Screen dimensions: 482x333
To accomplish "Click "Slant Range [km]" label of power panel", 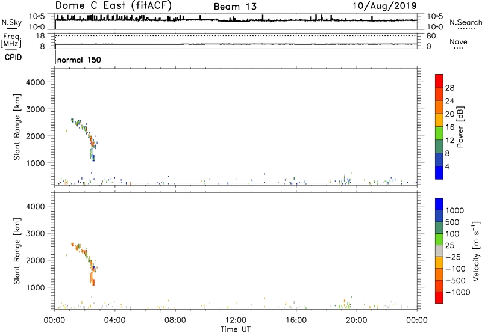I will point(17,127).
